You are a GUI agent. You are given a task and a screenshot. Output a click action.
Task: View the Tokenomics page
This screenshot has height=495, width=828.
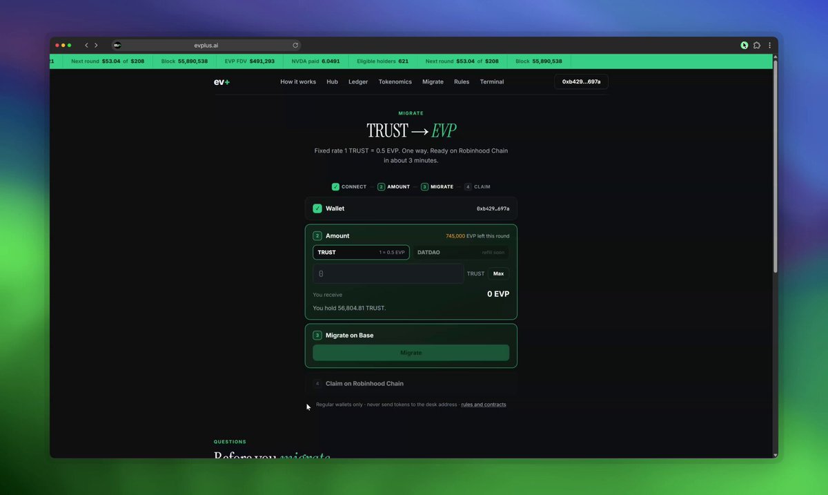point(395,82)
